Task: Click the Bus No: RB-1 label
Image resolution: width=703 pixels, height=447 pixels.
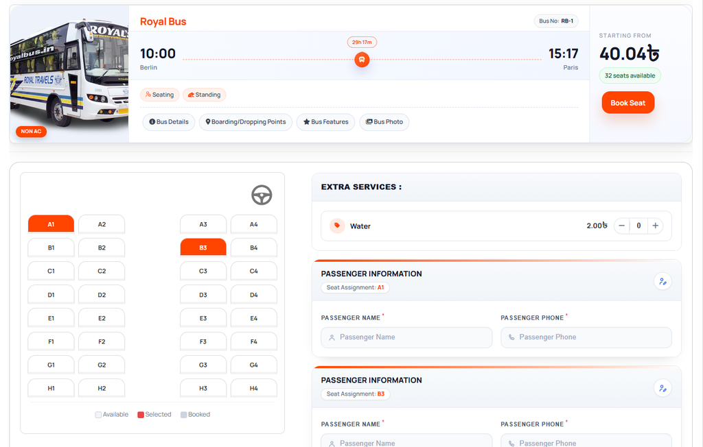Action: coord(556,21)
